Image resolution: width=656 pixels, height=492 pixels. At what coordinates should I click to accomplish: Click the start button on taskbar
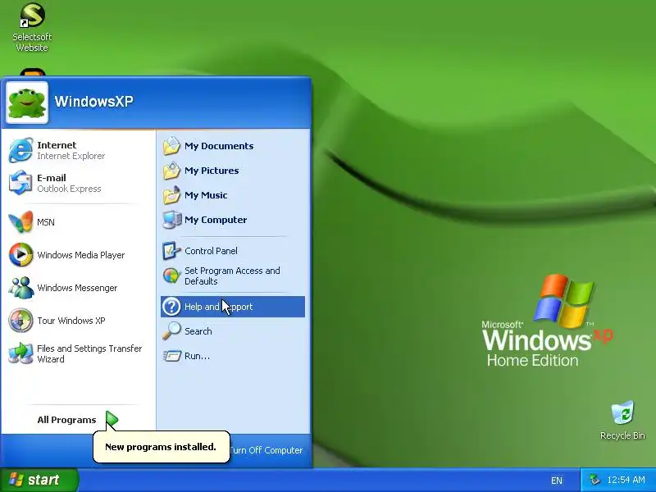pos(39,480)
